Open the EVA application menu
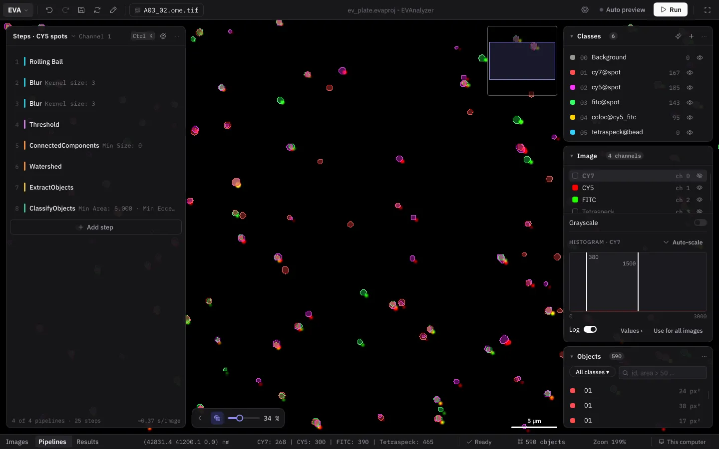 point(18,10)
